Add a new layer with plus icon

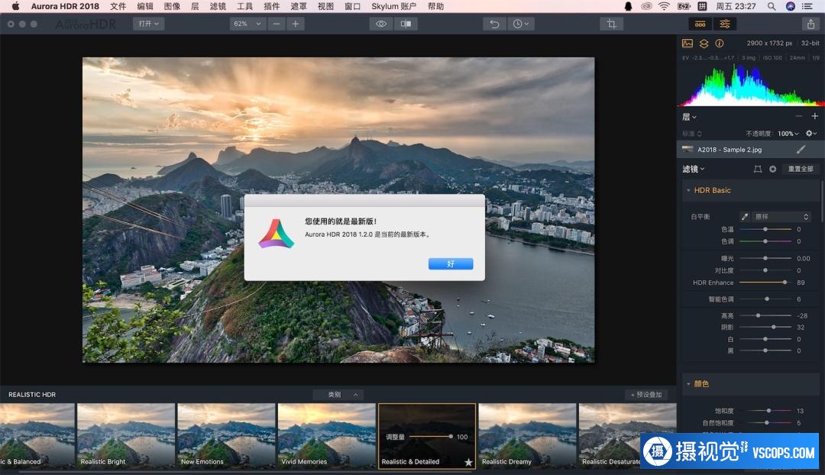click(814, 116)
